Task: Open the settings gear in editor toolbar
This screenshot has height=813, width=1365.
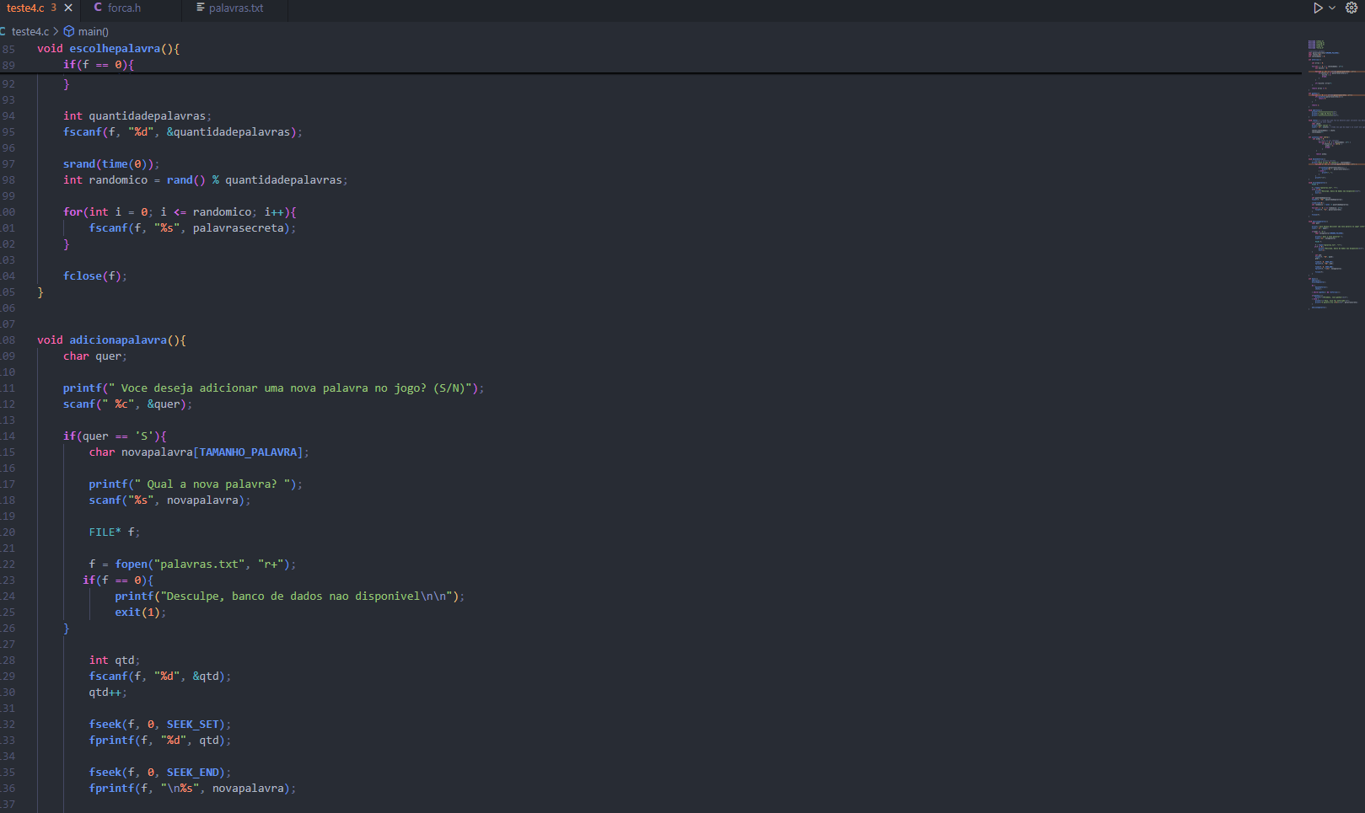Action: [x=1352, y=8]
